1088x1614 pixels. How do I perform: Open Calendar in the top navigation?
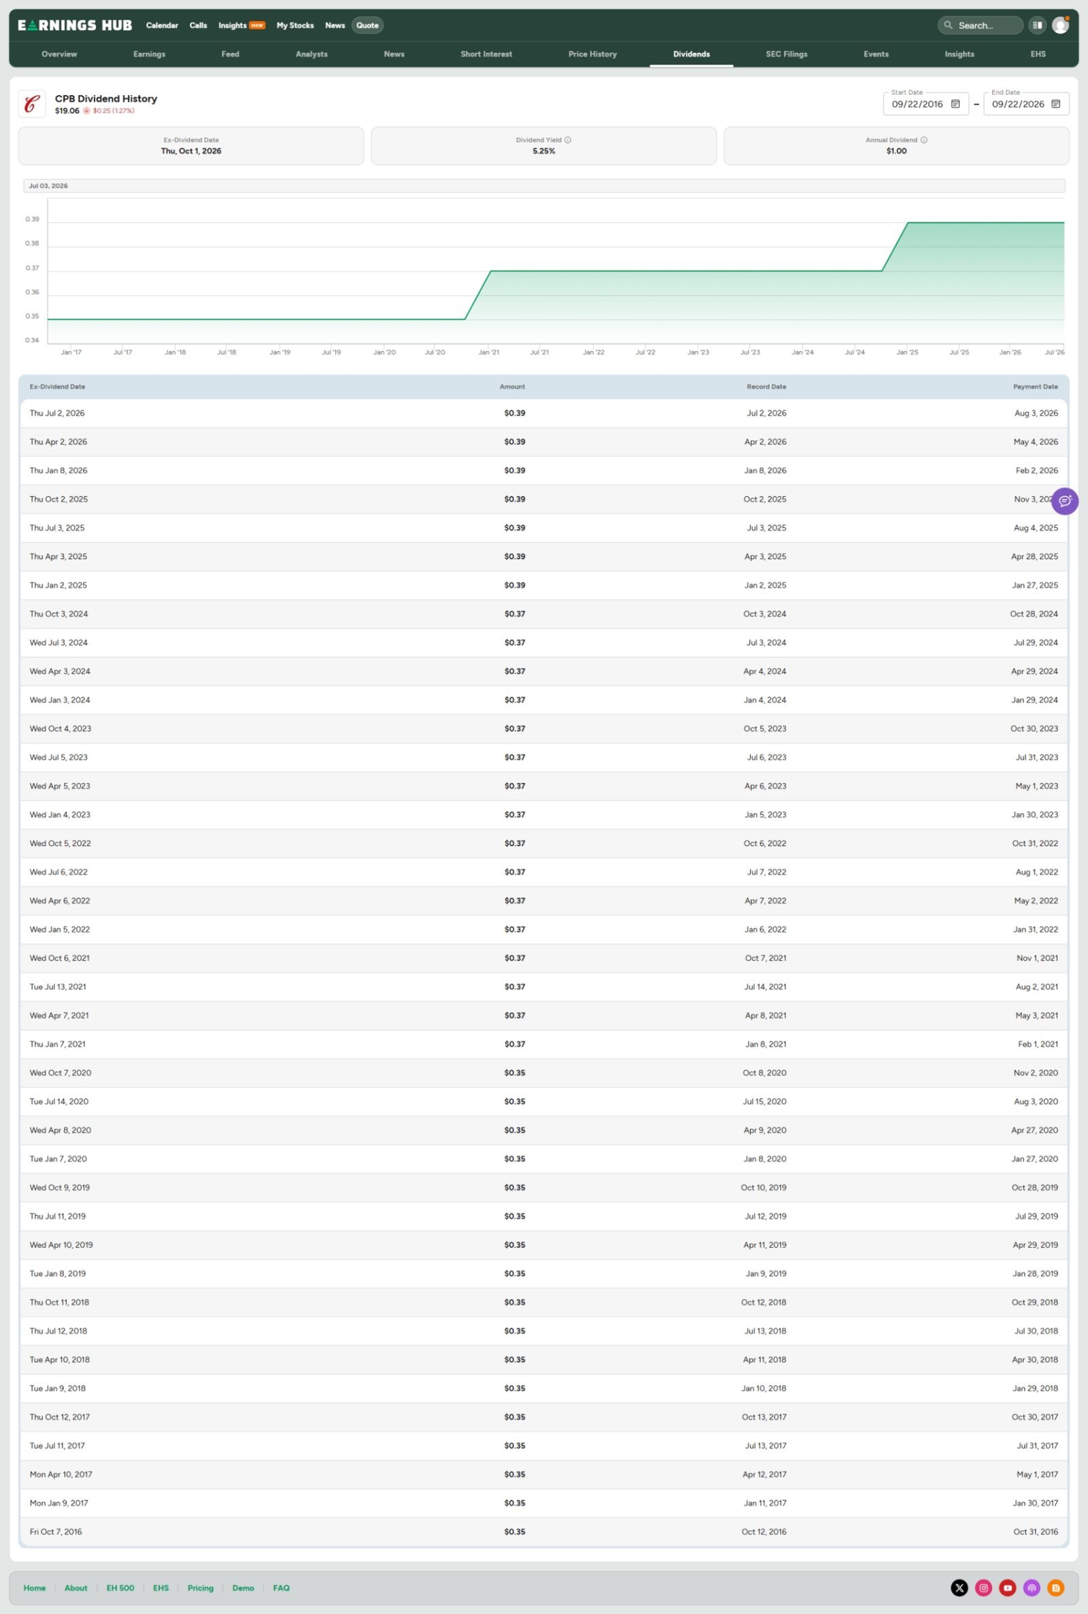click(163, 26)
